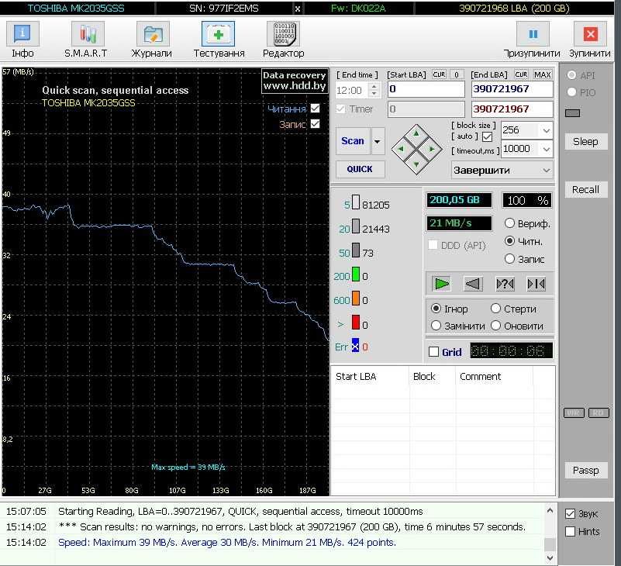Enable the Grid checkbox
Screen dimensions: 621x566
click(x=433, y=352)
